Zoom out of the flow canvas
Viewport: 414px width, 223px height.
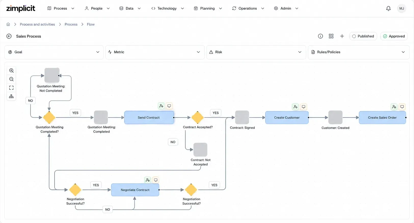point(11,79)
